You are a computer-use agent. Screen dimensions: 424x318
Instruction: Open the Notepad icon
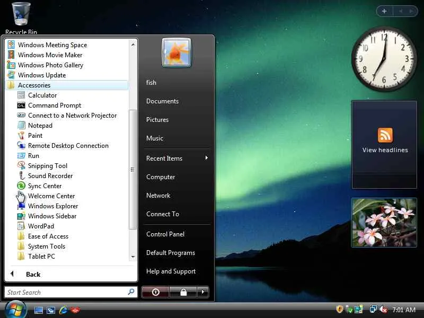click(x=21, y=125)
